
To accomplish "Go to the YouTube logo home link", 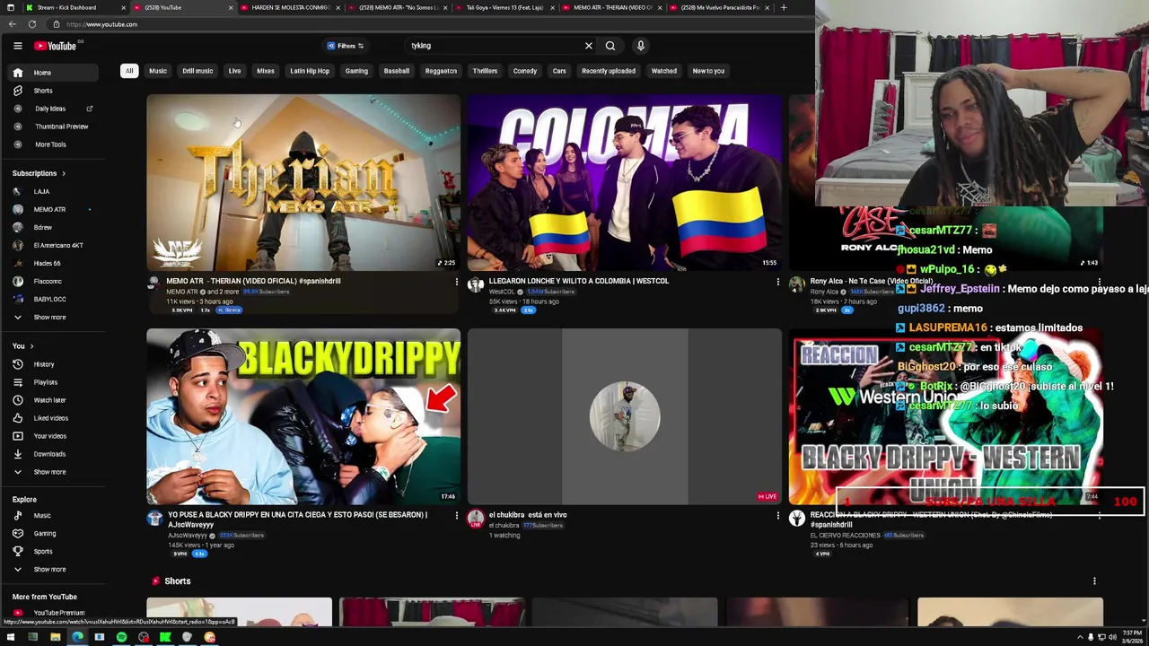I will pyautogui.click(x=56, y=46).
